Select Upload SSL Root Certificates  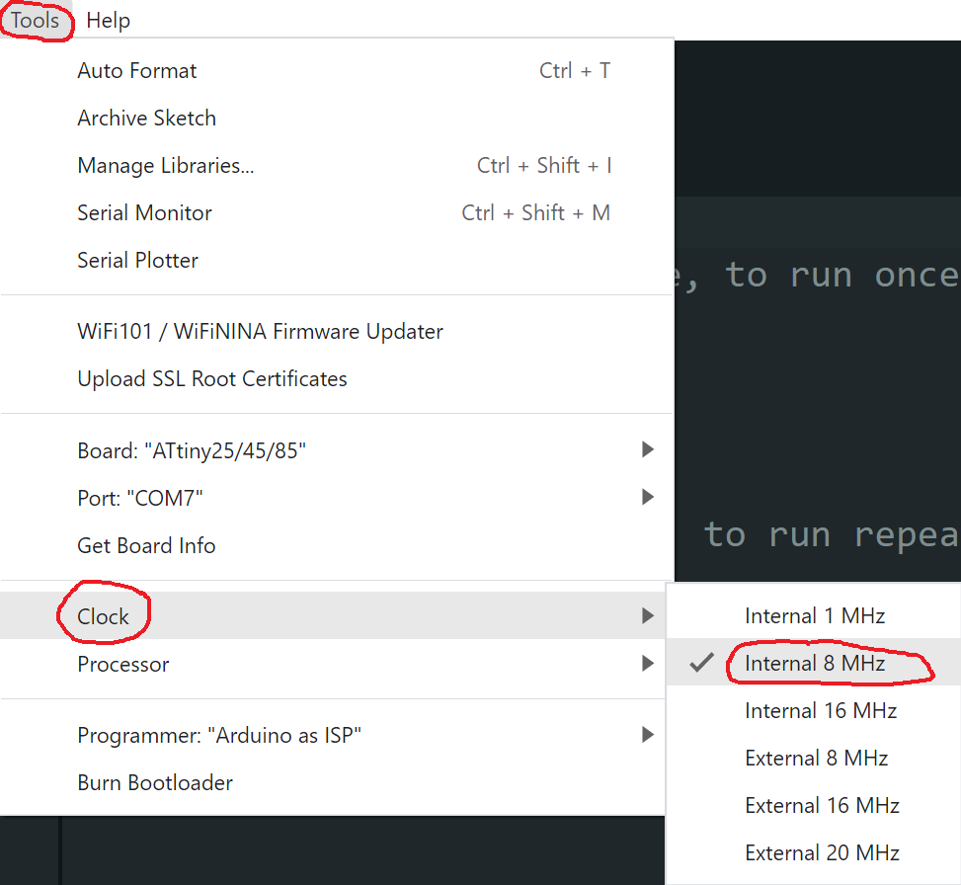[212, 379]
